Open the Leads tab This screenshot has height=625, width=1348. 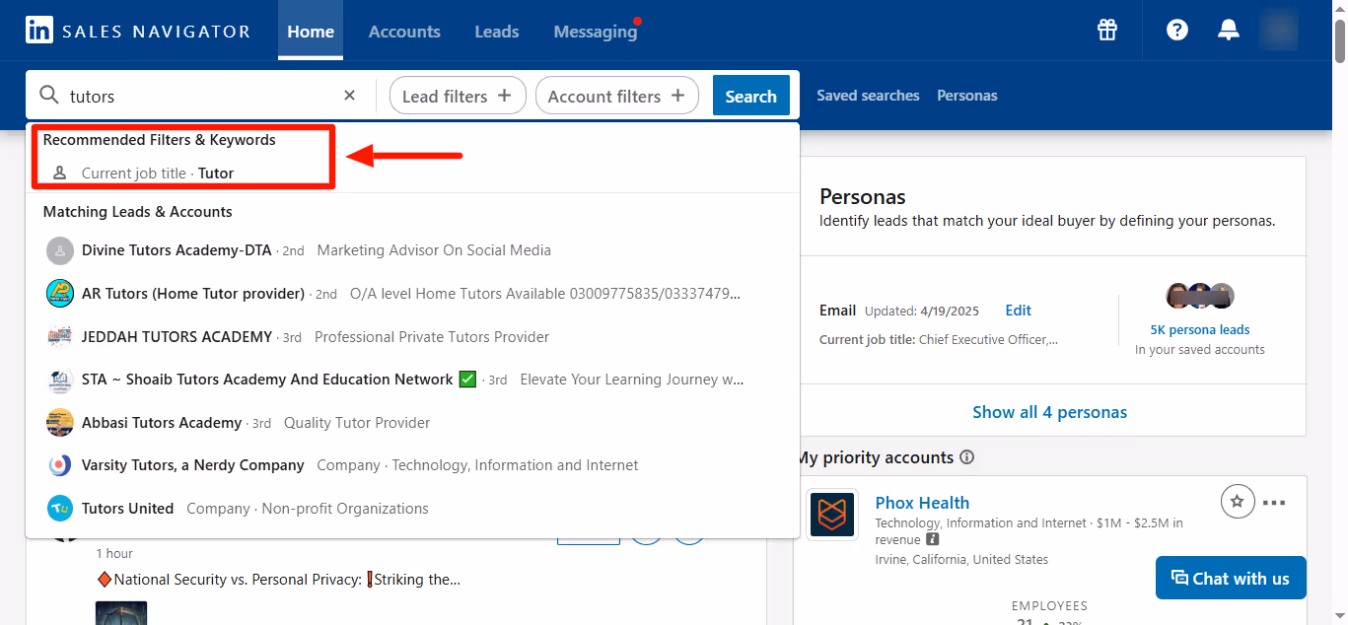(496, 32)
